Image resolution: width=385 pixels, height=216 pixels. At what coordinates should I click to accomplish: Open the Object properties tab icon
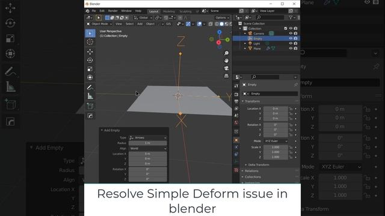pos(236,140)
